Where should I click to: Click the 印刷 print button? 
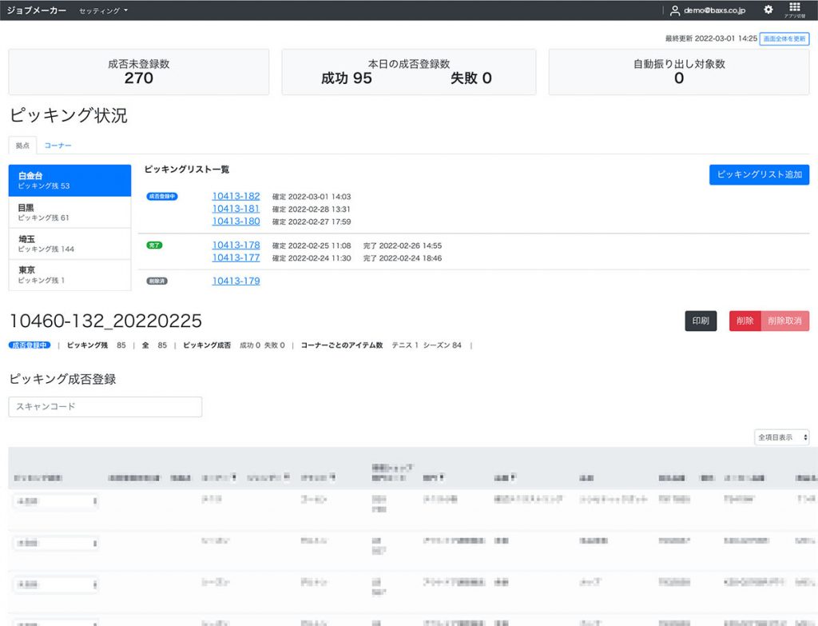(x=700, y=320)
